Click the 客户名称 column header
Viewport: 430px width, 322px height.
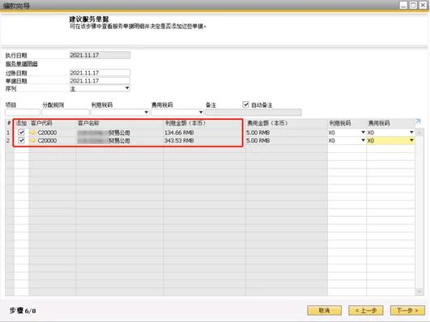(x=120, y=123)
